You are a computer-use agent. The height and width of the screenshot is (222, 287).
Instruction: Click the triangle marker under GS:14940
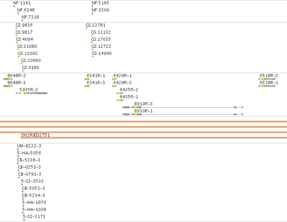93,57
